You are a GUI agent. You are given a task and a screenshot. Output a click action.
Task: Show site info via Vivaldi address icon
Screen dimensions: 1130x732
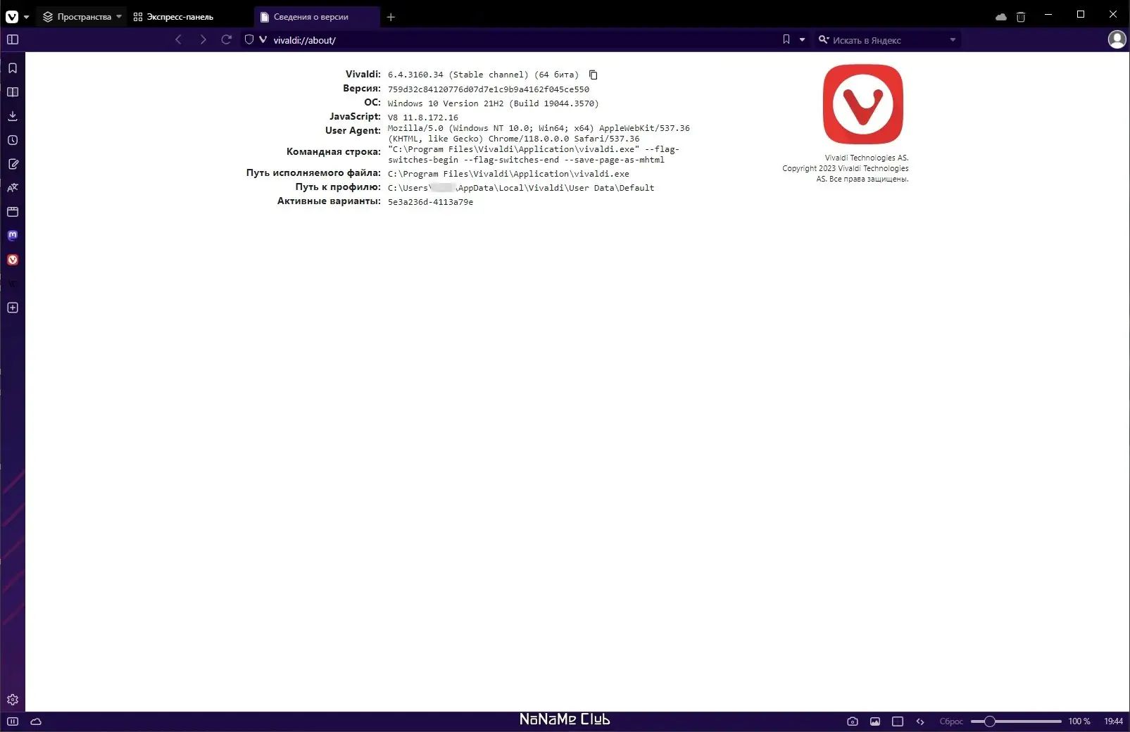(x=263, y=40)
